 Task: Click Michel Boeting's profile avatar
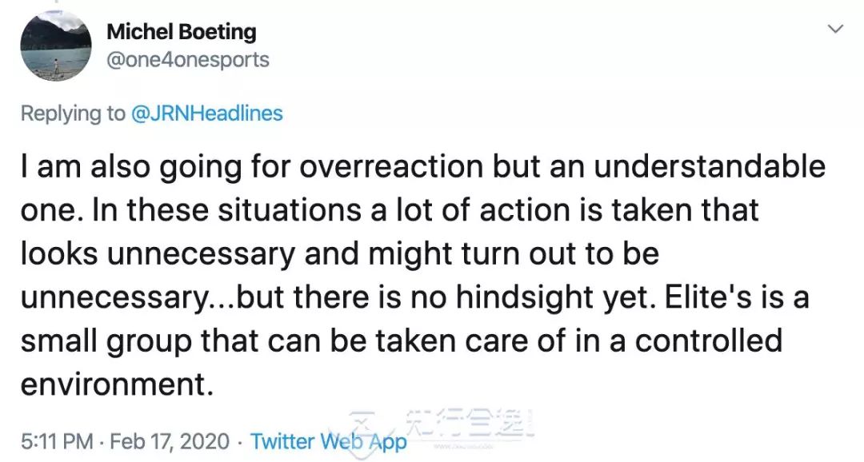point(55,46)
